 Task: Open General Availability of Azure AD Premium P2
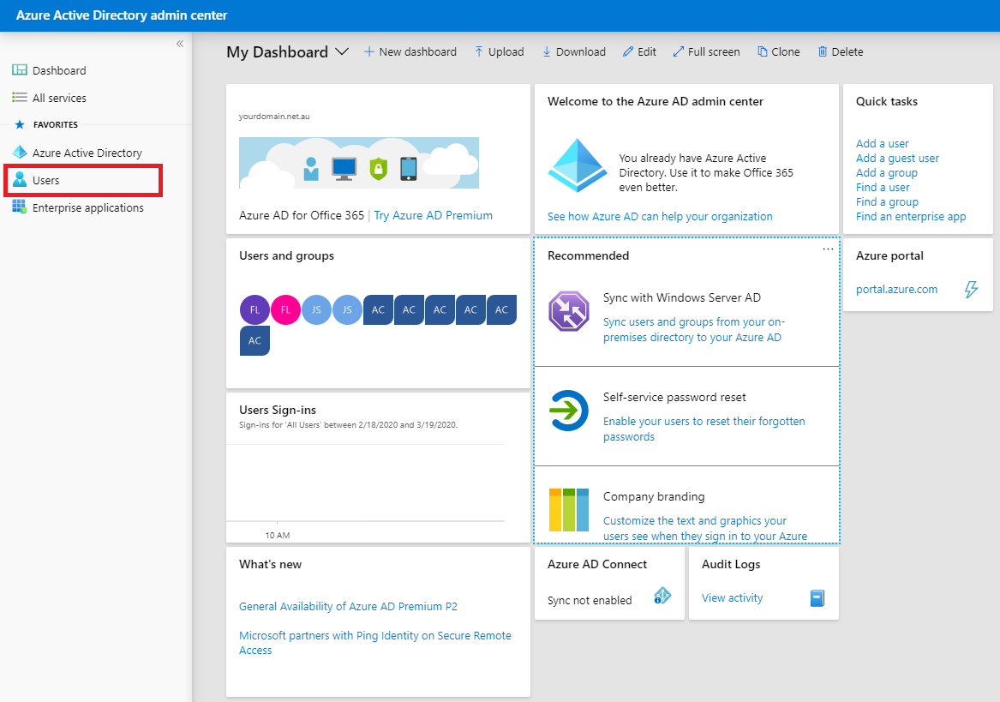348,606
